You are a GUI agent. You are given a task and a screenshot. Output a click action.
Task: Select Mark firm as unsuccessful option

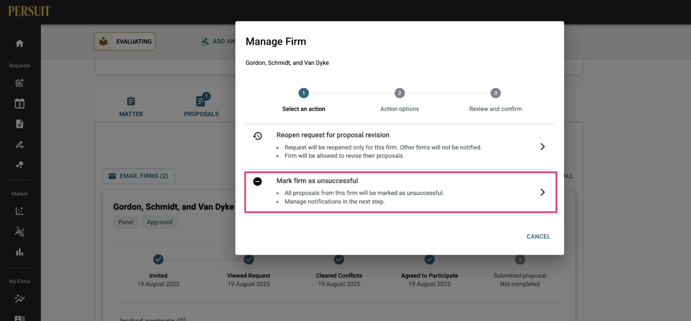pos(400,192)
